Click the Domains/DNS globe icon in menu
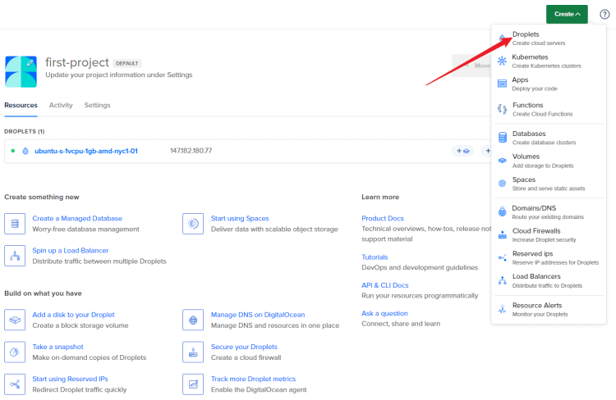 pyautogui.click(x=502, y=211)
